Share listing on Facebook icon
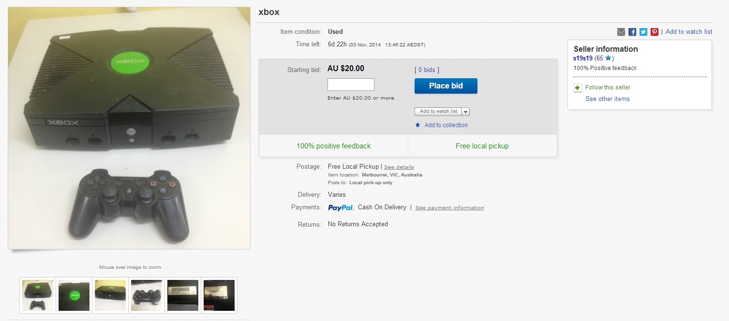Screen dimensions: 729x321 click(632, 32)
